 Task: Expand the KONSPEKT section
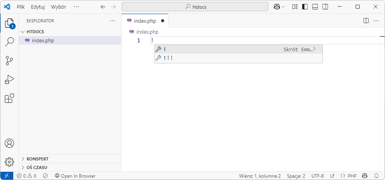38,159
